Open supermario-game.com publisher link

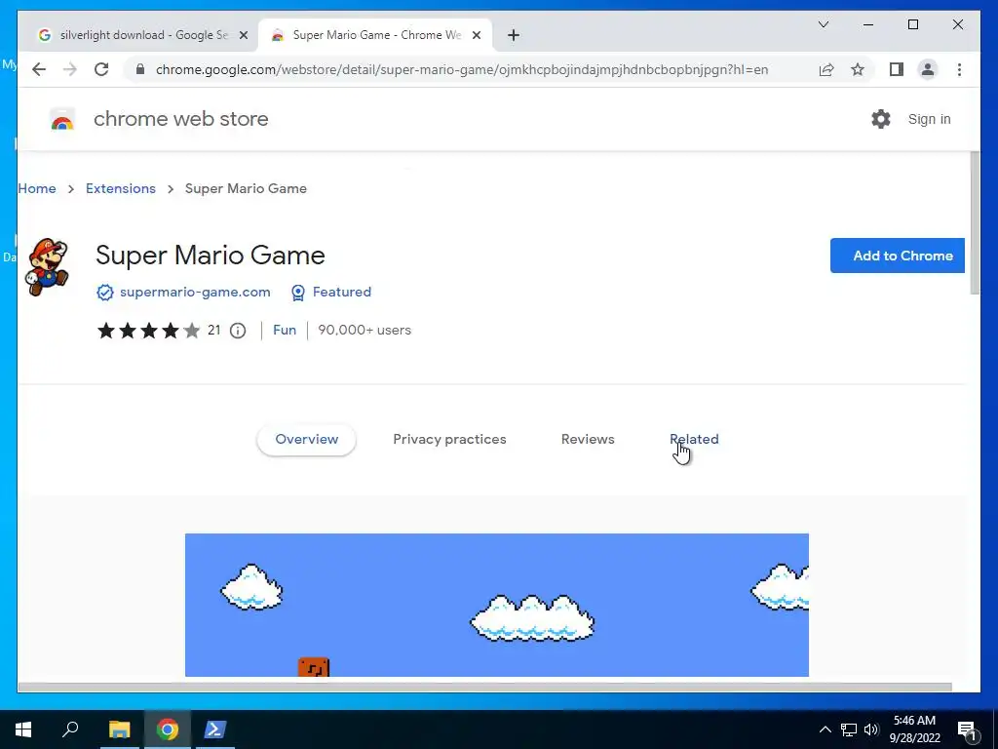click(x=195, y=293)
